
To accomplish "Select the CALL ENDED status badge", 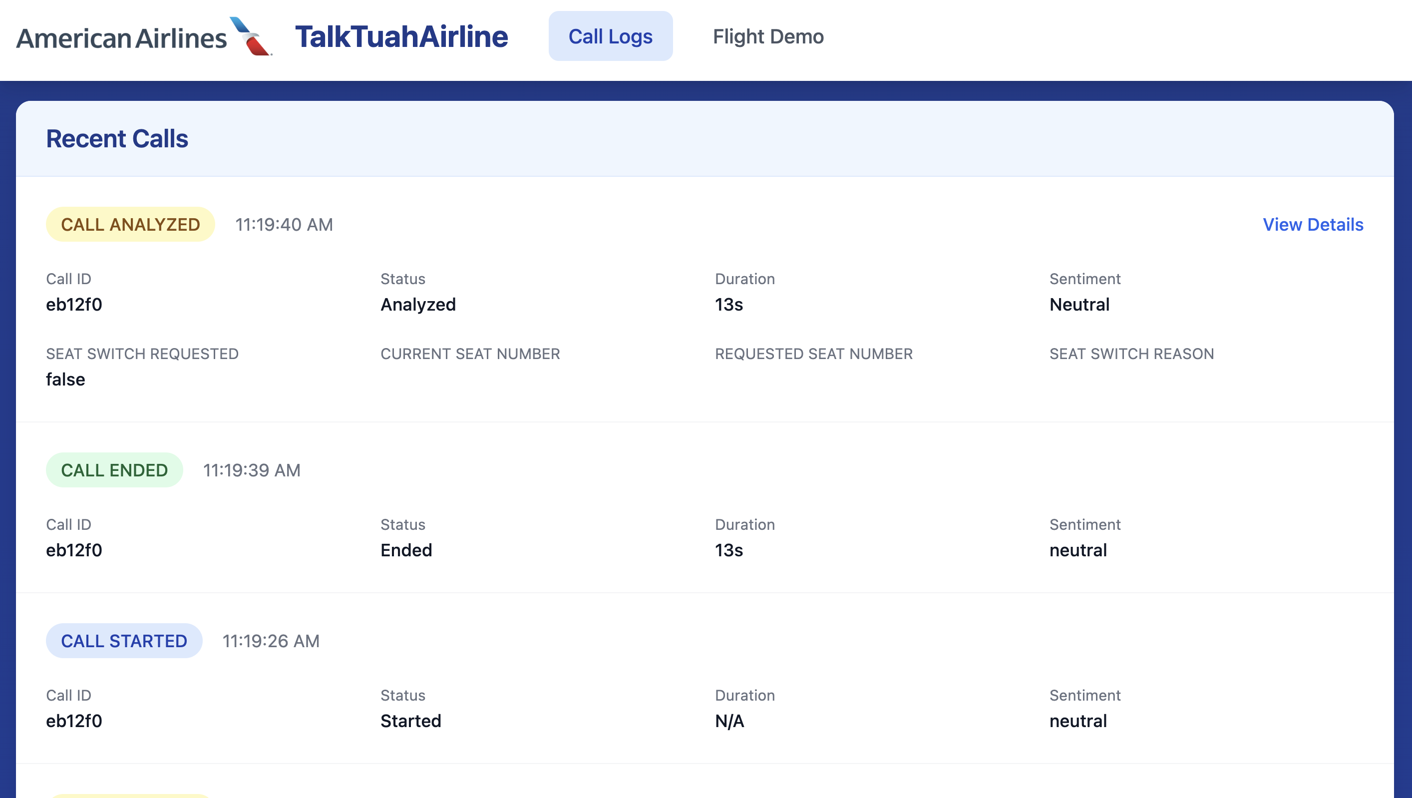I will (114, 470).
